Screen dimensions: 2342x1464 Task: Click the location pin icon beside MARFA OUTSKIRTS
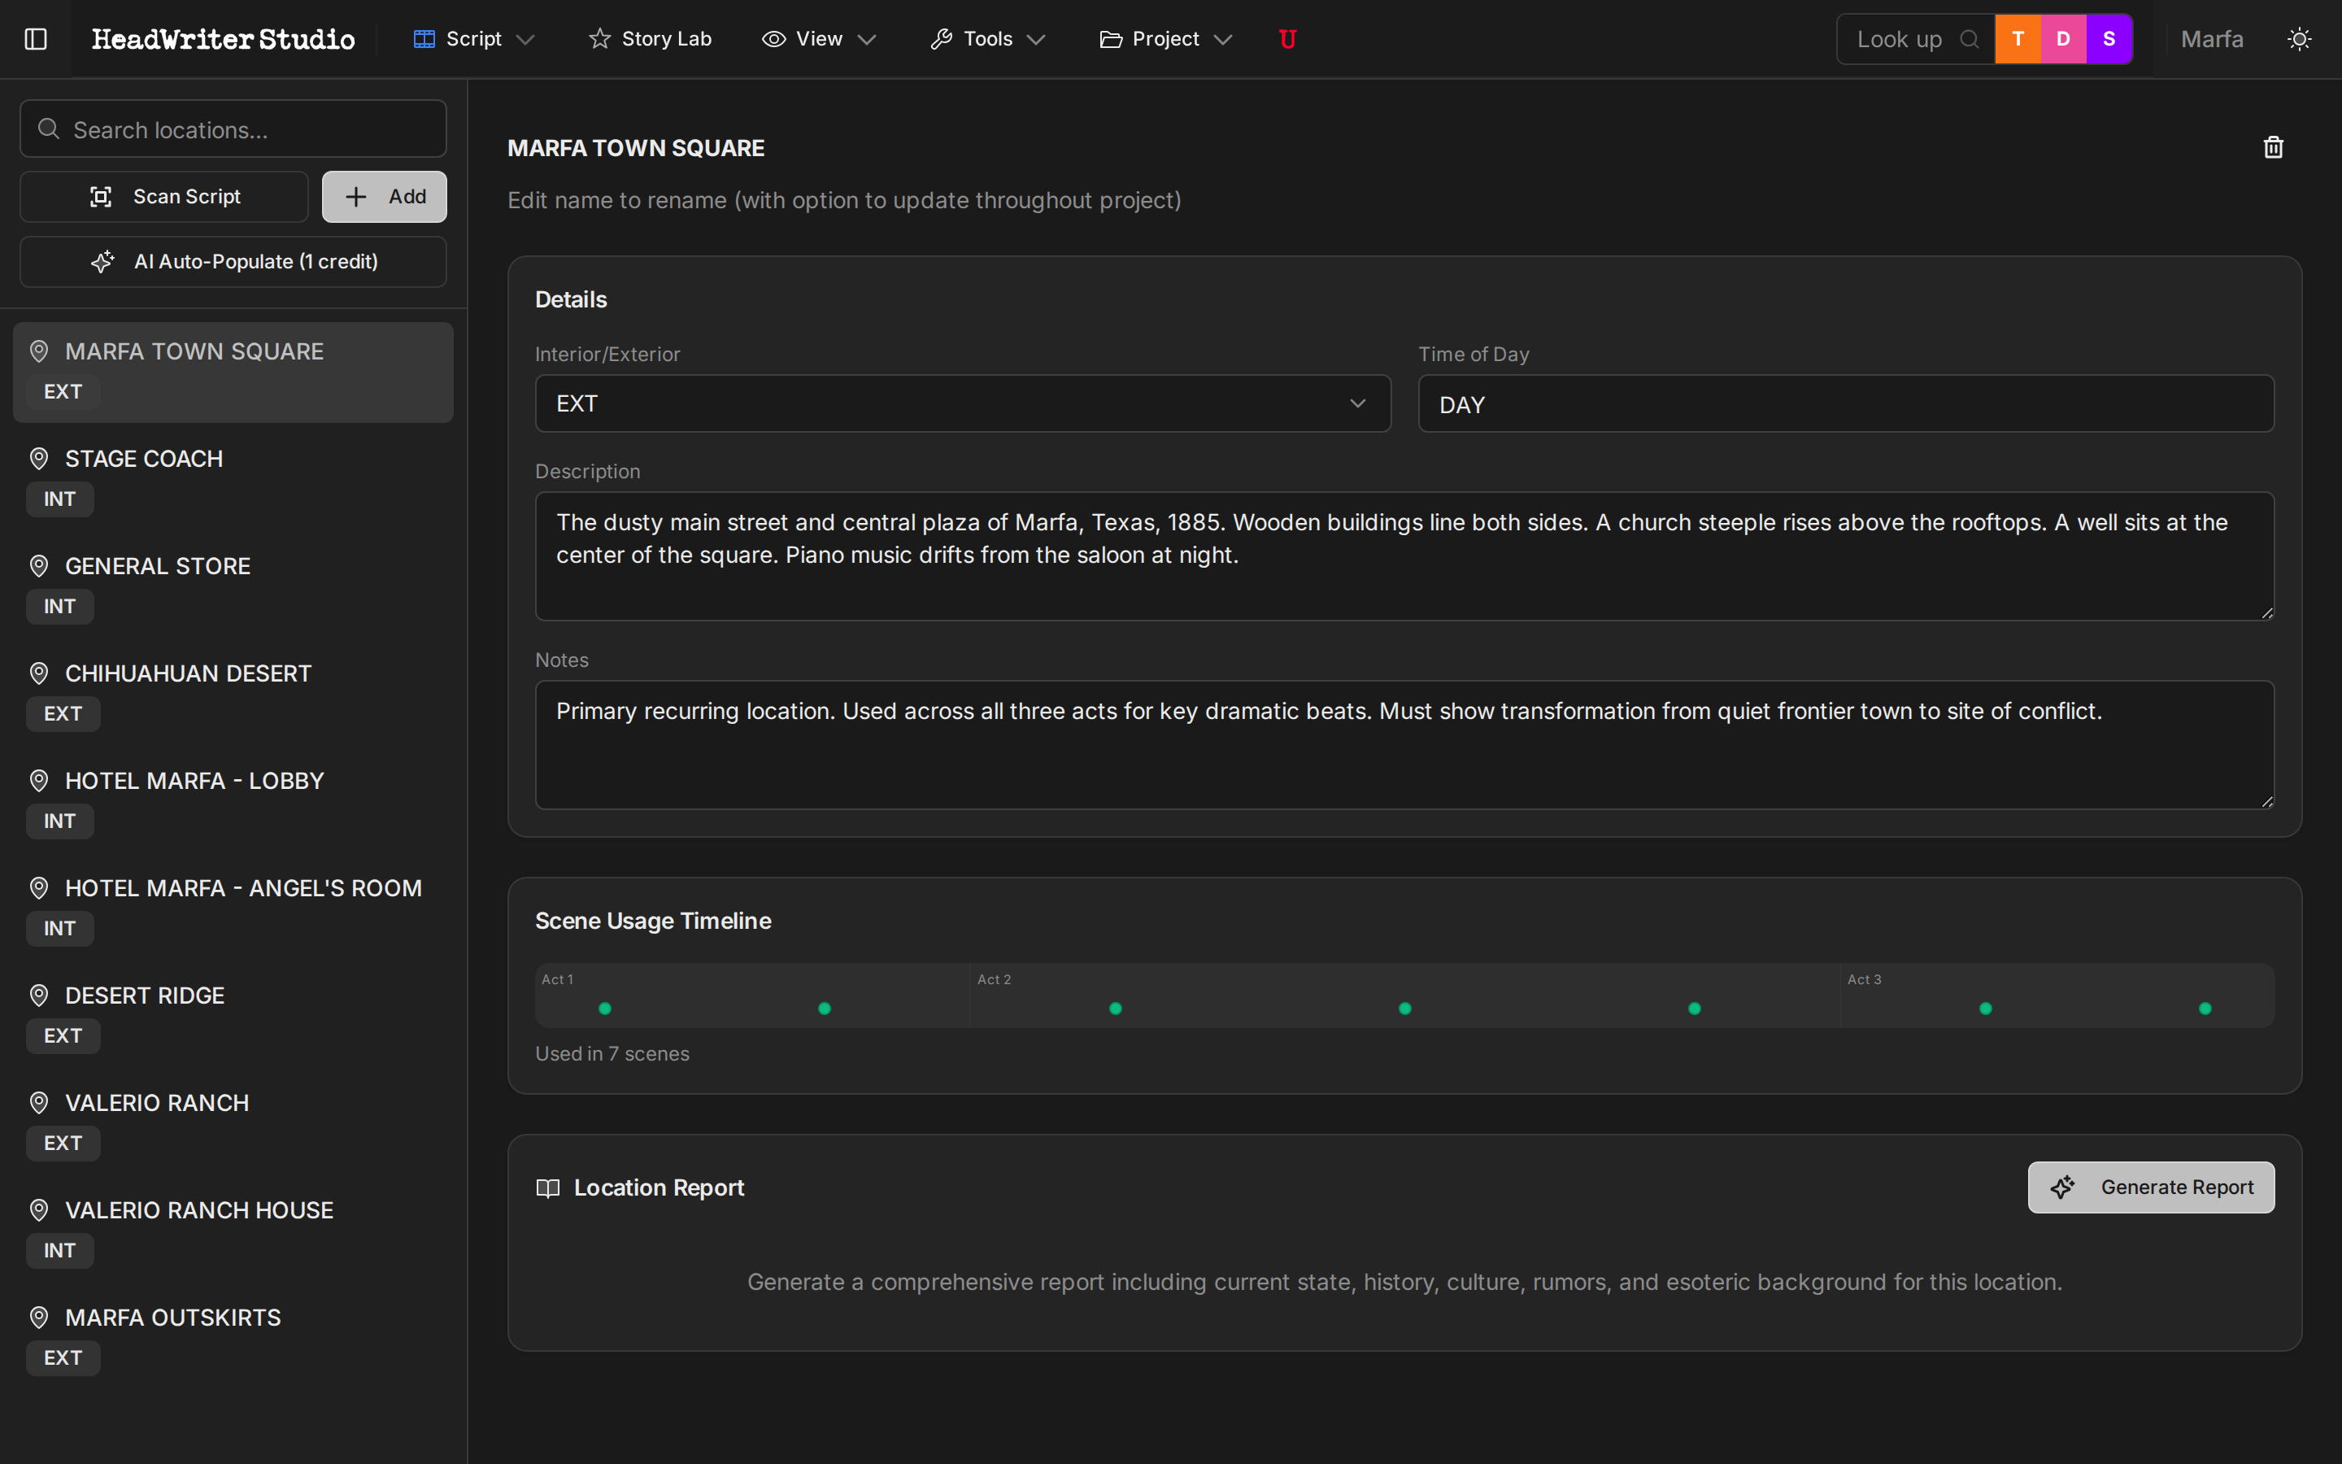point(39,1317)
